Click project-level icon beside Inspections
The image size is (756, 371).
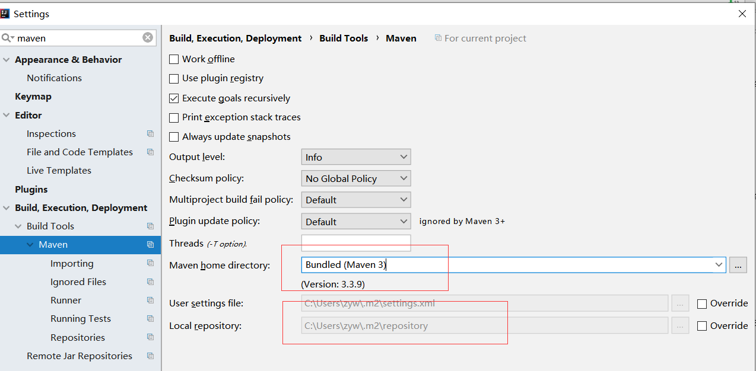pos(150,134)
